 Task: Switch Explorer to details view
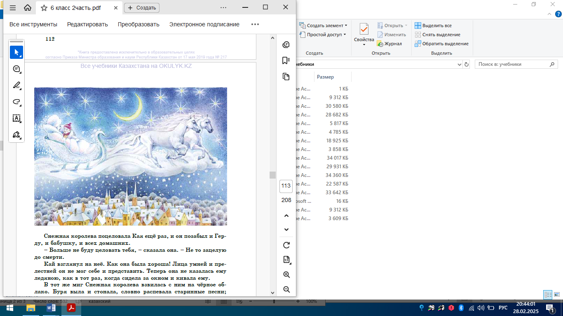[548, 295]
